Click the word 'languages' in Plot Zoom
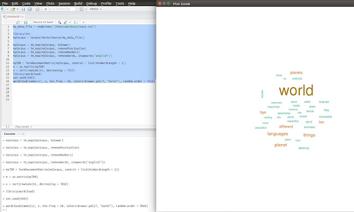This screenshot has height=212, width=354. tap(278, 134)
